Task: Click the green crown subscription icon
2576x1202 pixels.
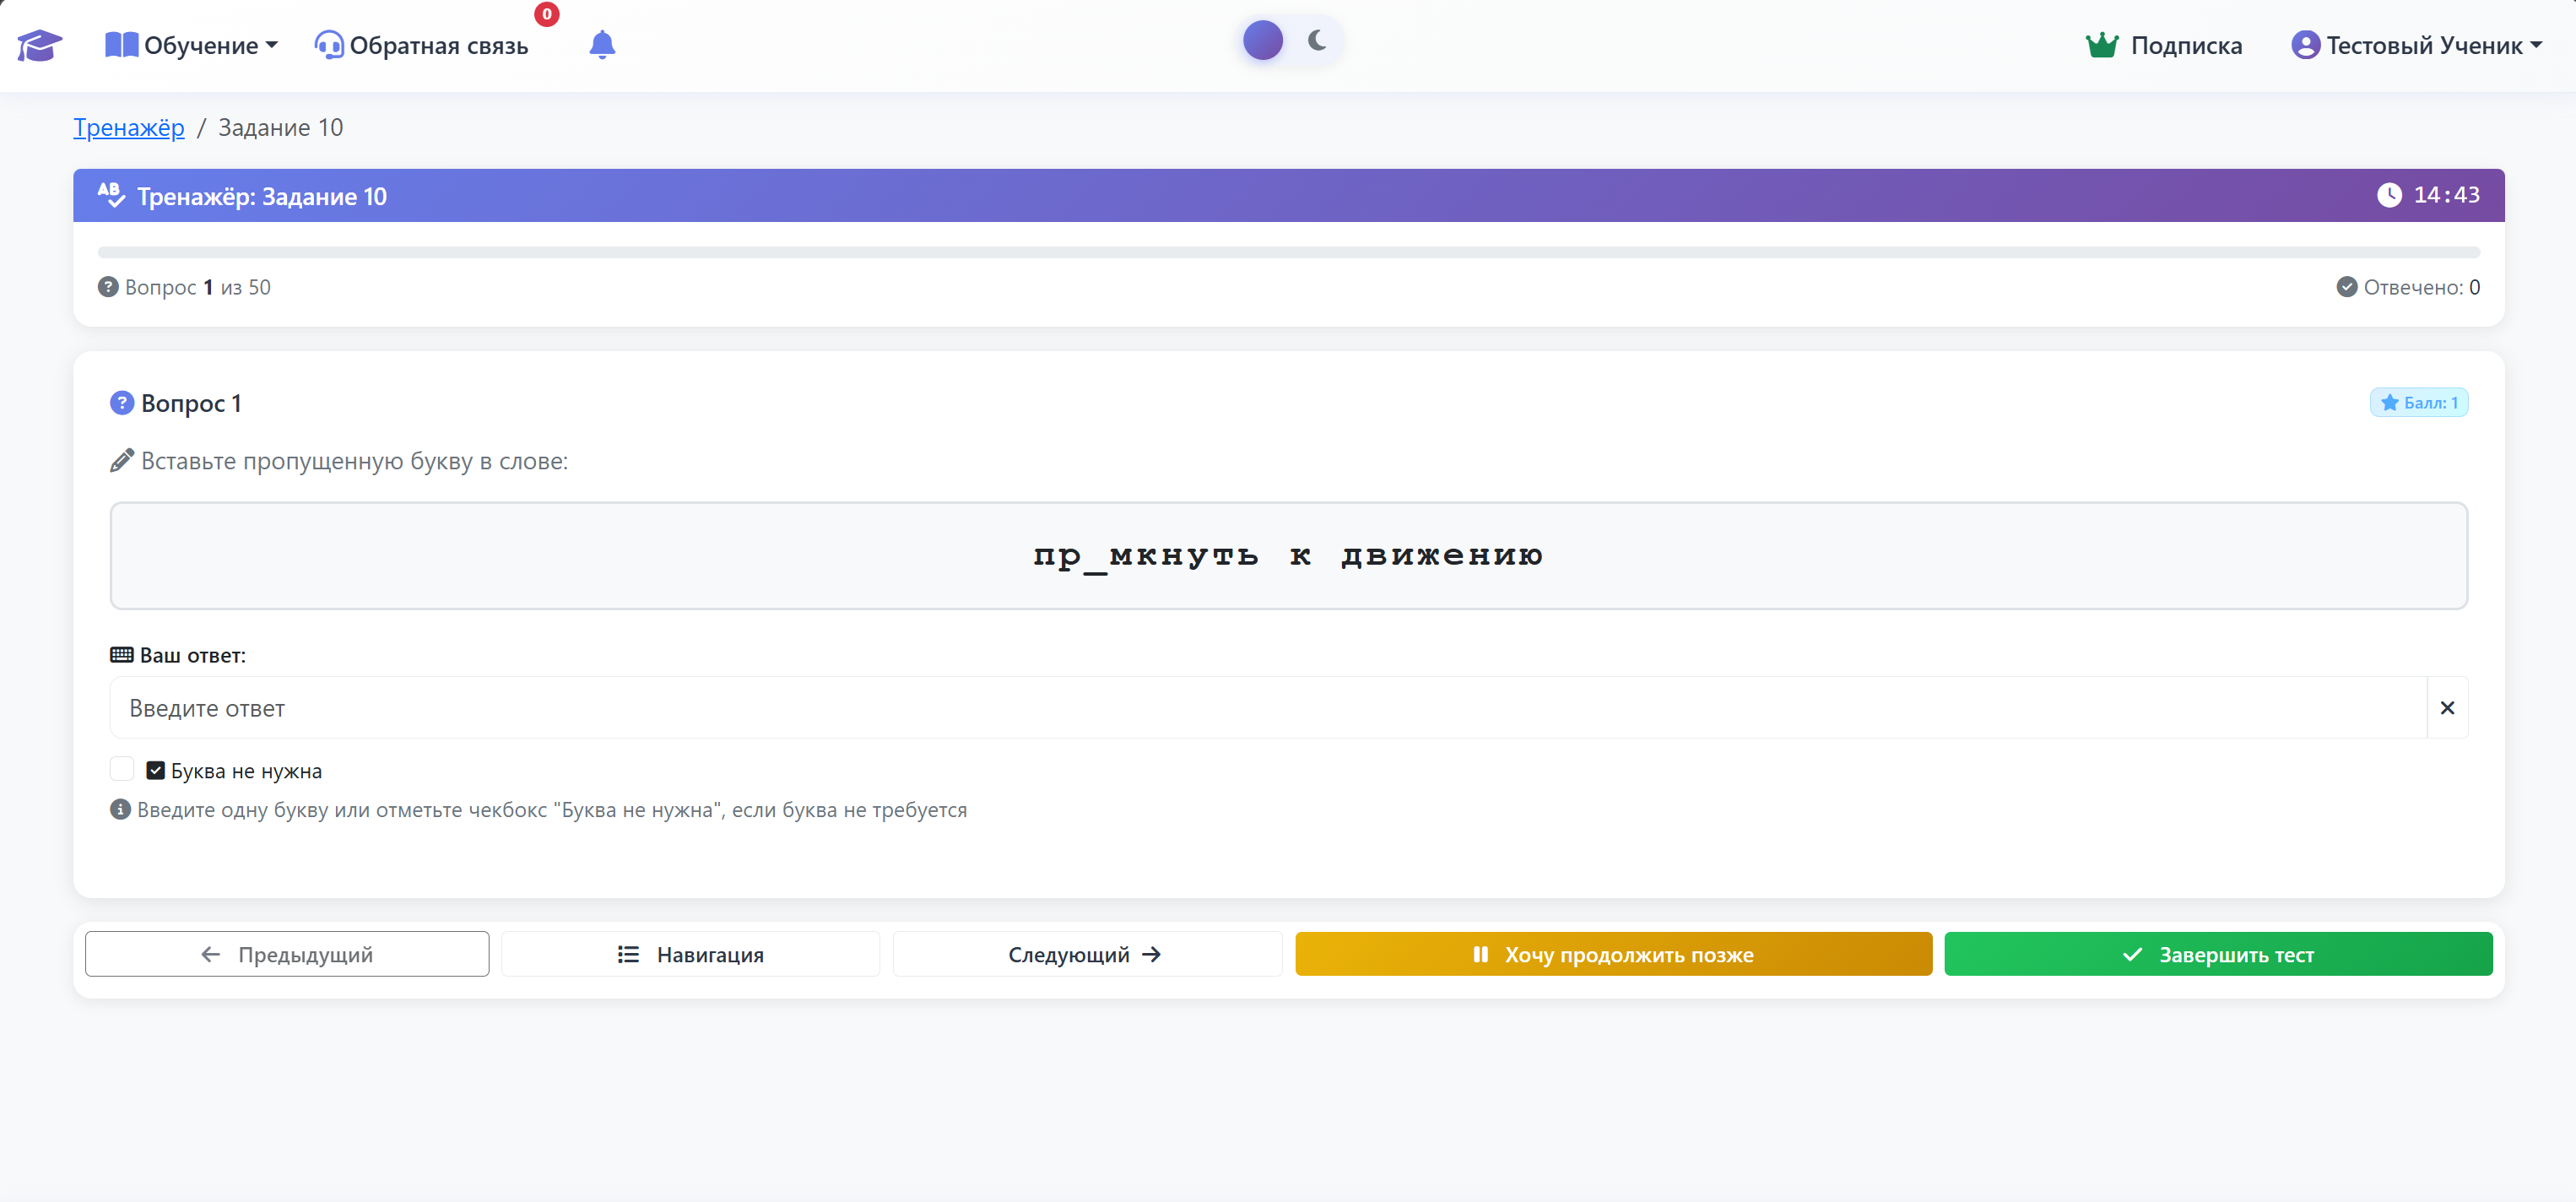Action: (x=2102, y=45)
